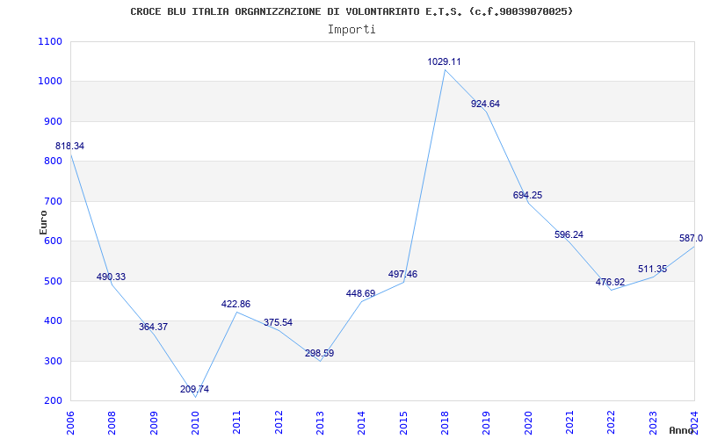Click the x-axis year 2023
Screen dimensions: 703x439
coord(653,423)
